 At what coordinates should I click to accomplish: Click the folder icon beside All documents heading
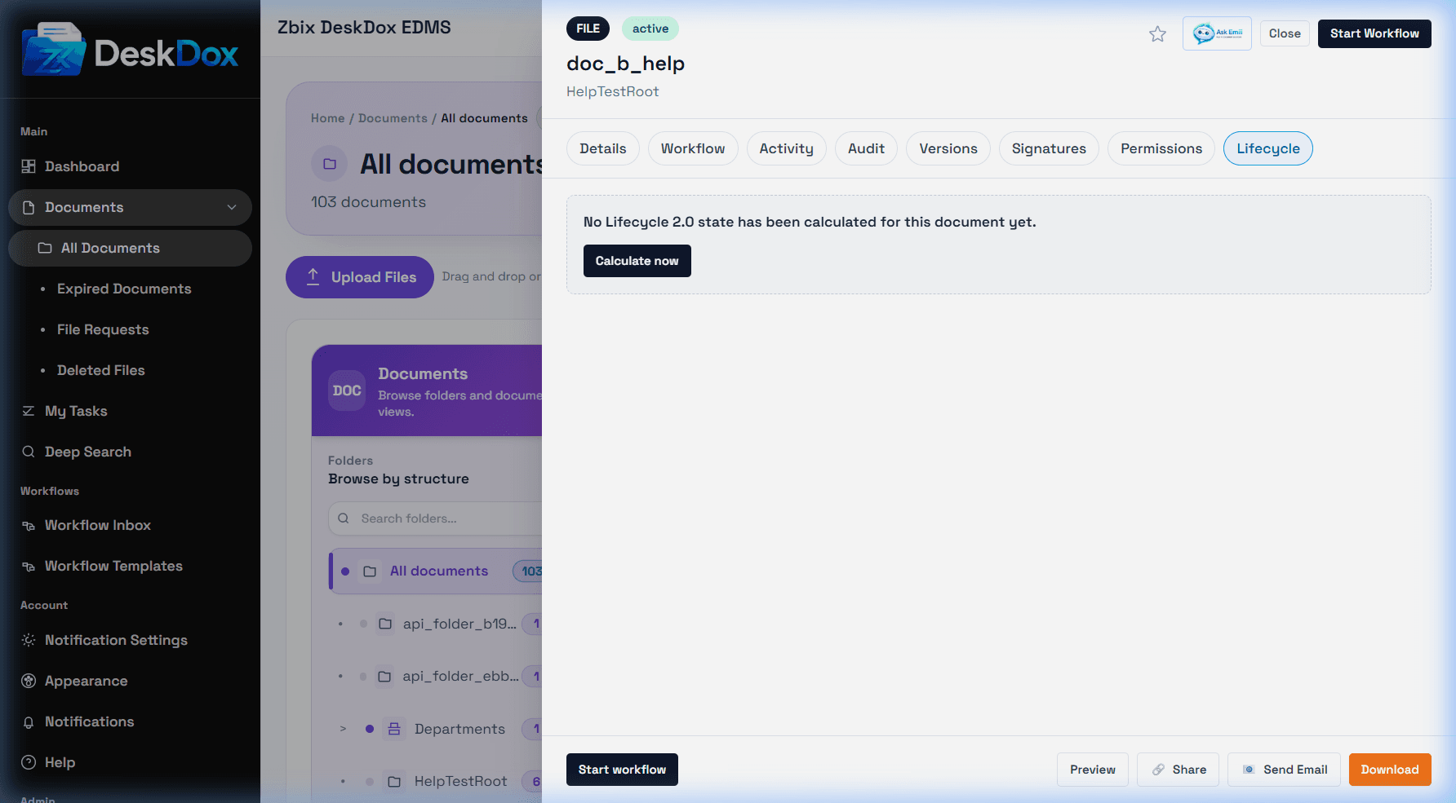(330, 164)
